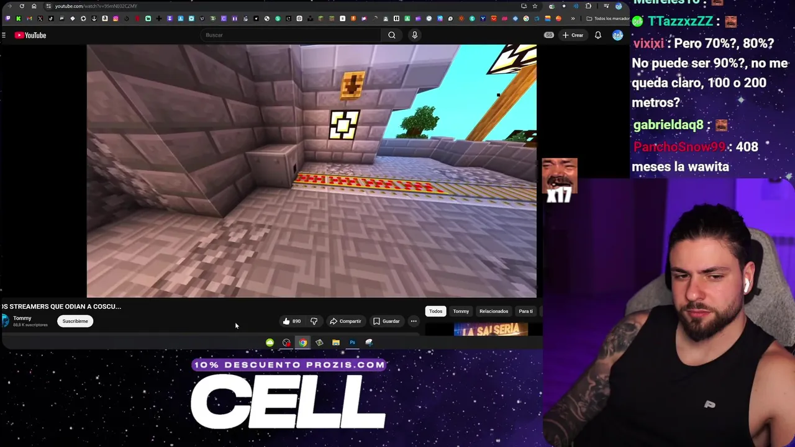This screenshot has width=795, height=447.
Task: Open Photoshop from the taskbar
Action: coord(352,343)
